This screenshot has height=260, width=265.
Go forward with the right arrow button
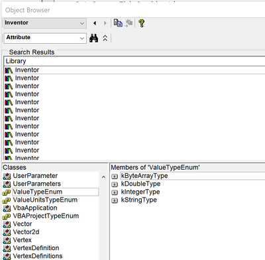click(105, 23)
